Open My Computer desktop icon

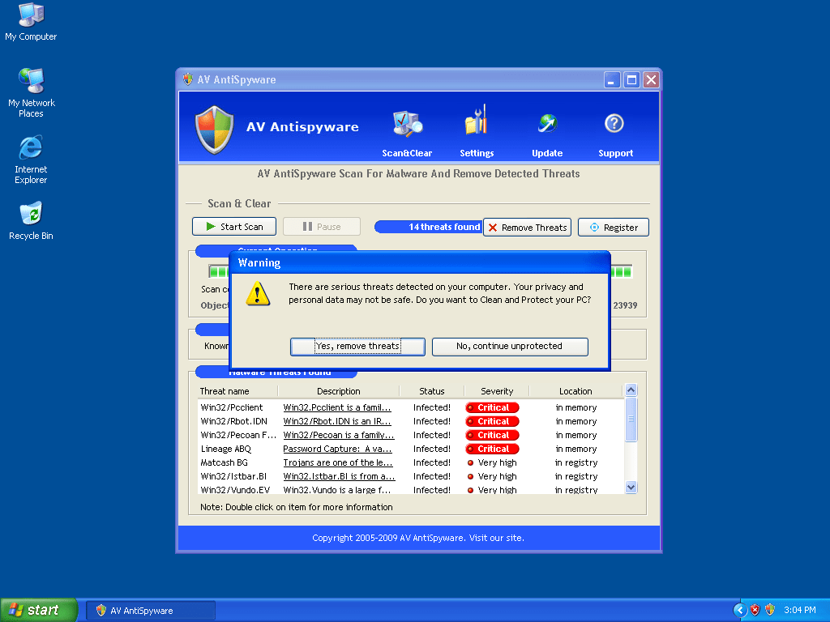pyautogui.click(x=31, y=15)
